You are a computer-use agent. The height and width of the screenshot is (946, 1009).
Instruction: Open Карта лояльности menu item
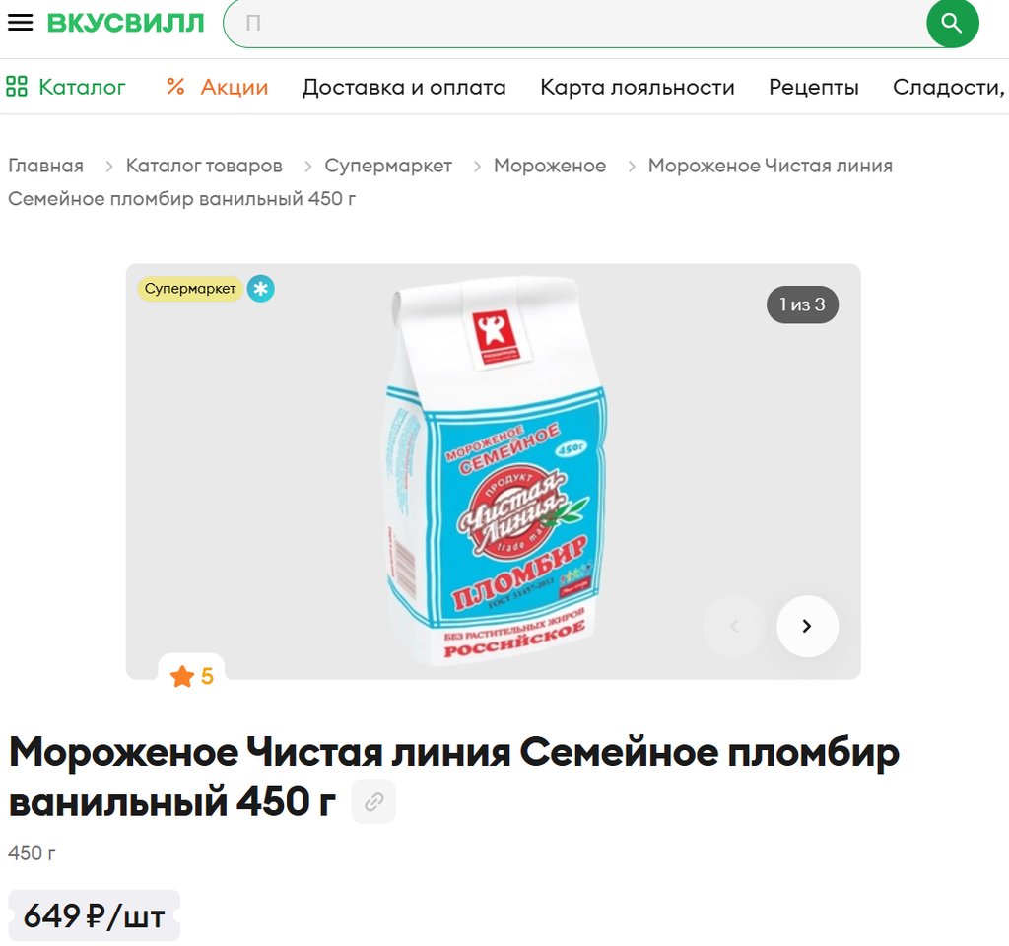click(638, 87)
